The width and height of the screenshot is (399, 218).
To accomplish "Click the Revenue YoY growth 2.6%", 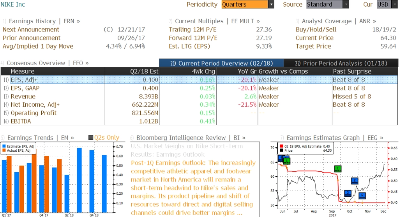I will coord(250,97).
